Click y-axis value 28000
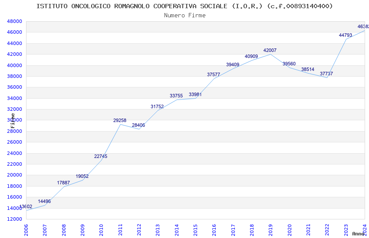 point(15,131)
